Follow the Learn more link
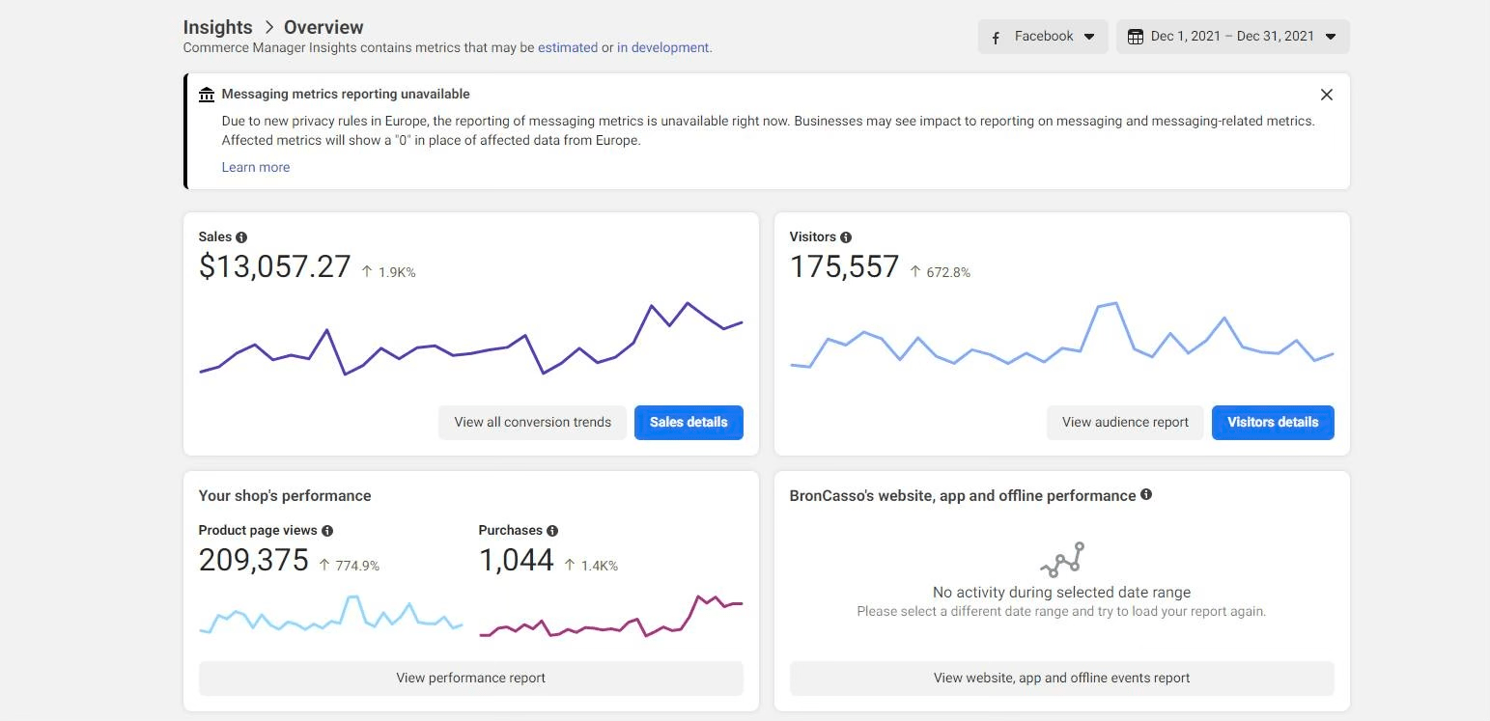 (256, 167)
